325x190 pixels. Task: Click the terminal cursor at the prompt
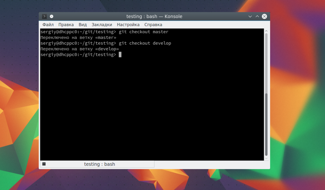pyautogui.click(x=120, y=55)
